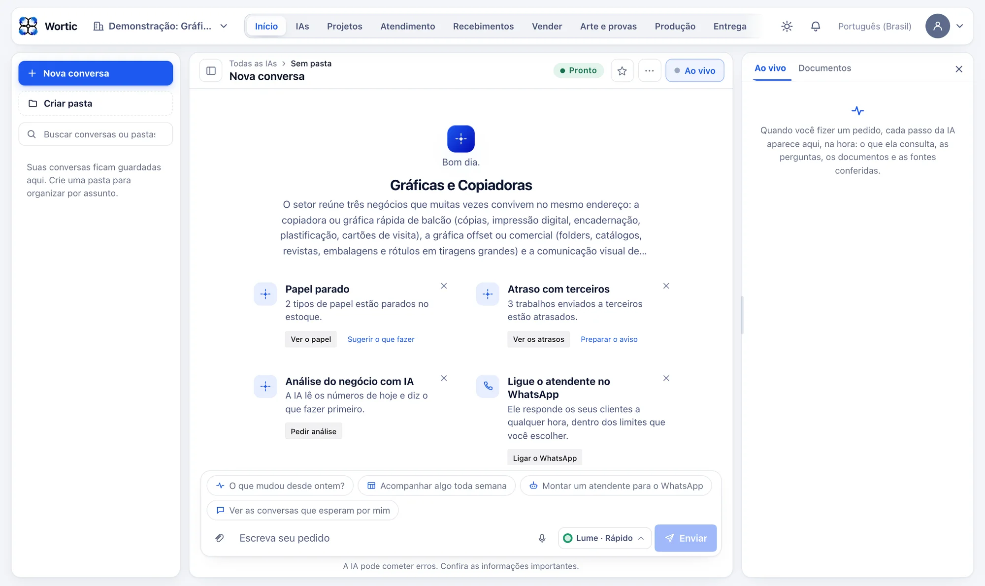Click Preparar o aviso link
Screen dimensions: 985x586
coord(609,339)
